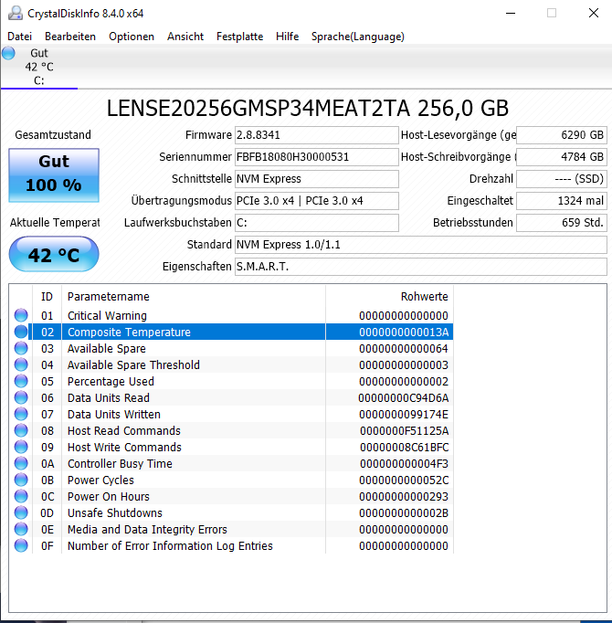Click the Übertragungsmodus field PCIe 3.0 x4
This screenshot has height=623, width=612.
[316, 201]
